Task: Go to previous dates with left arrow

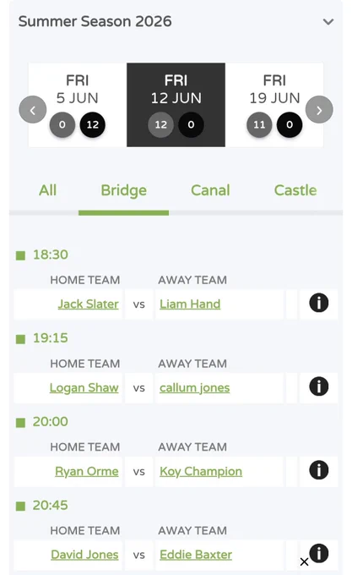Action: (x=33, y=110)
